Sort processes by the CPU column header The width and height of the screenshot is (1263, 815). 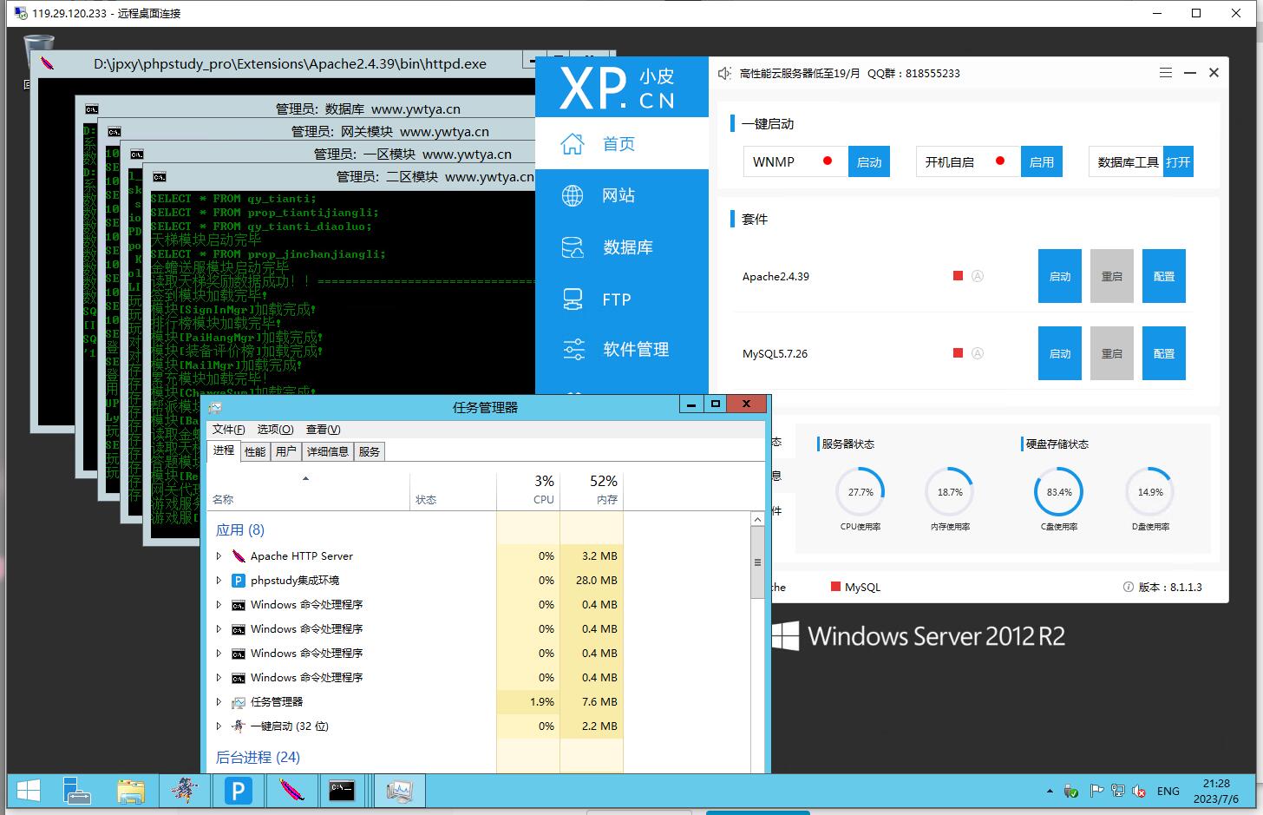(528, 490)
